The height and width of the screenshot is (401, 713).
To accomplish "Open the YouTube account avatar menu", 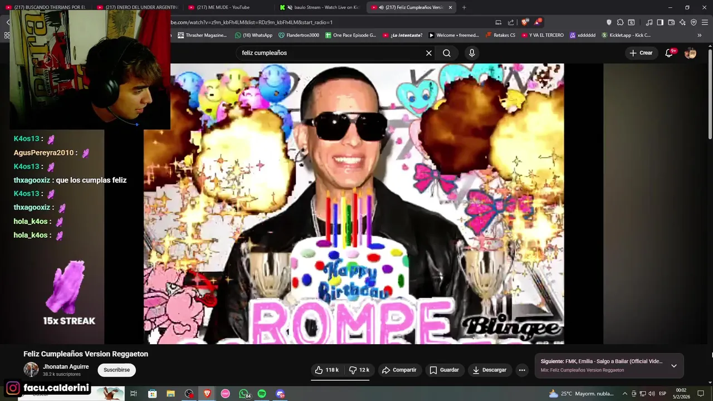I will [691, 53].
